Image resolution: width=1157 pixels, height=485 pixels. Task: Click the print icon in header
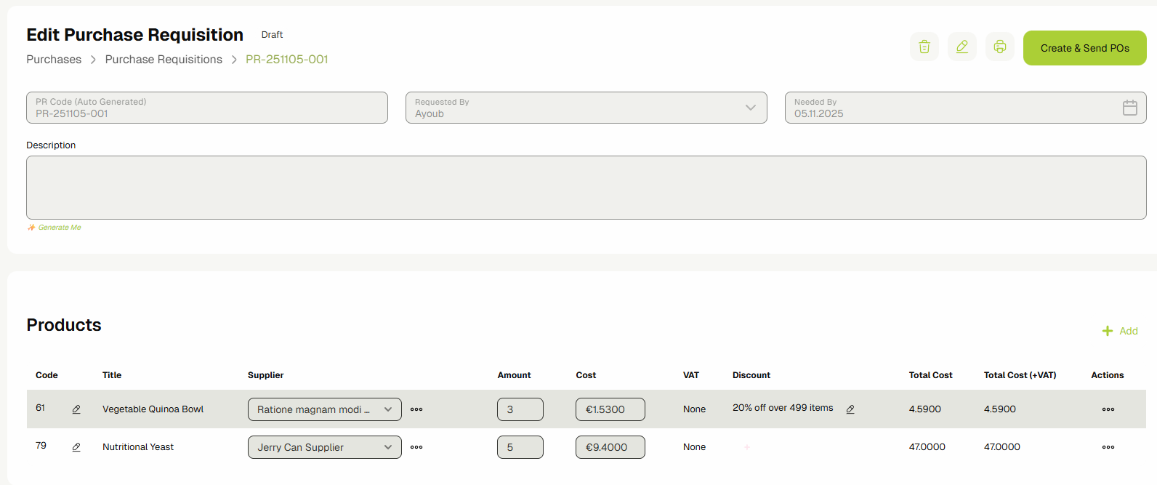(999, 47)
